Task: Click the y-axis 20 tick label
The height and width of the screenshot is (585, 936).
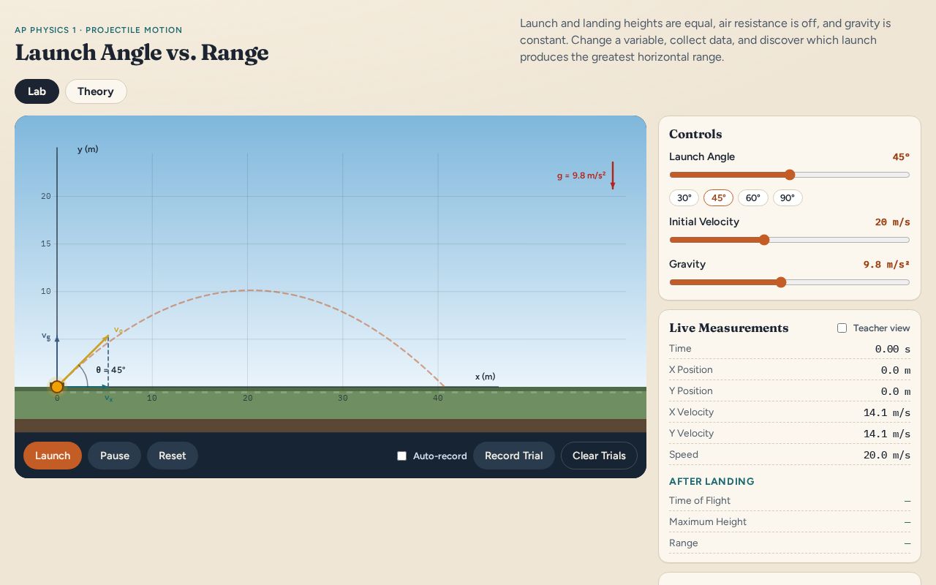Action: pos(46,196)
